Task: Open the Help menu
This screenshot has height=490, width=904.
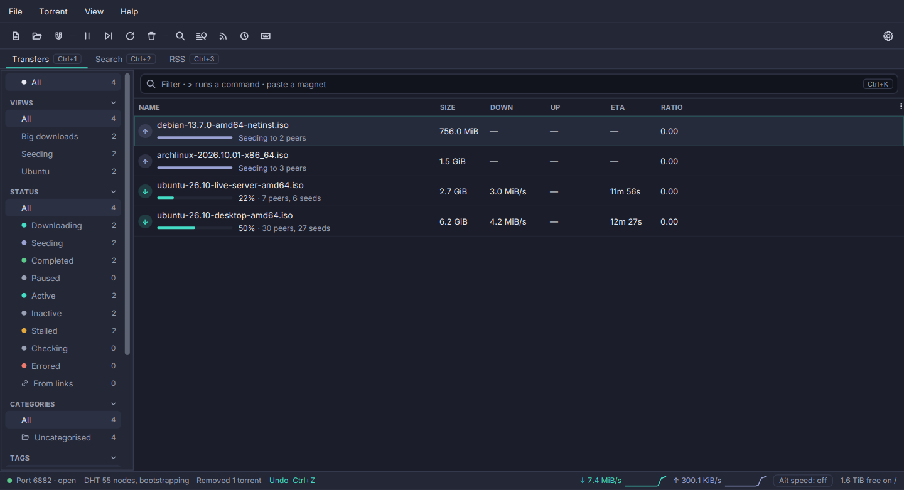Action: (x=129, y=11)
